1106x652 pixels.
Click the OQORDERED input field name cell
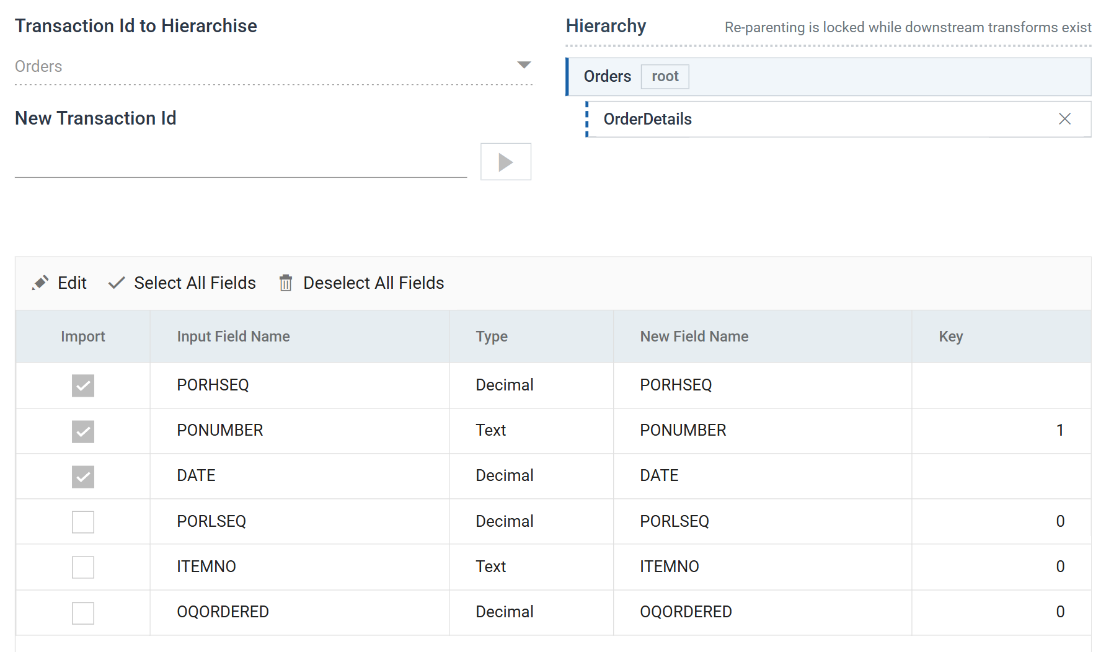click(x=299, y=612)
